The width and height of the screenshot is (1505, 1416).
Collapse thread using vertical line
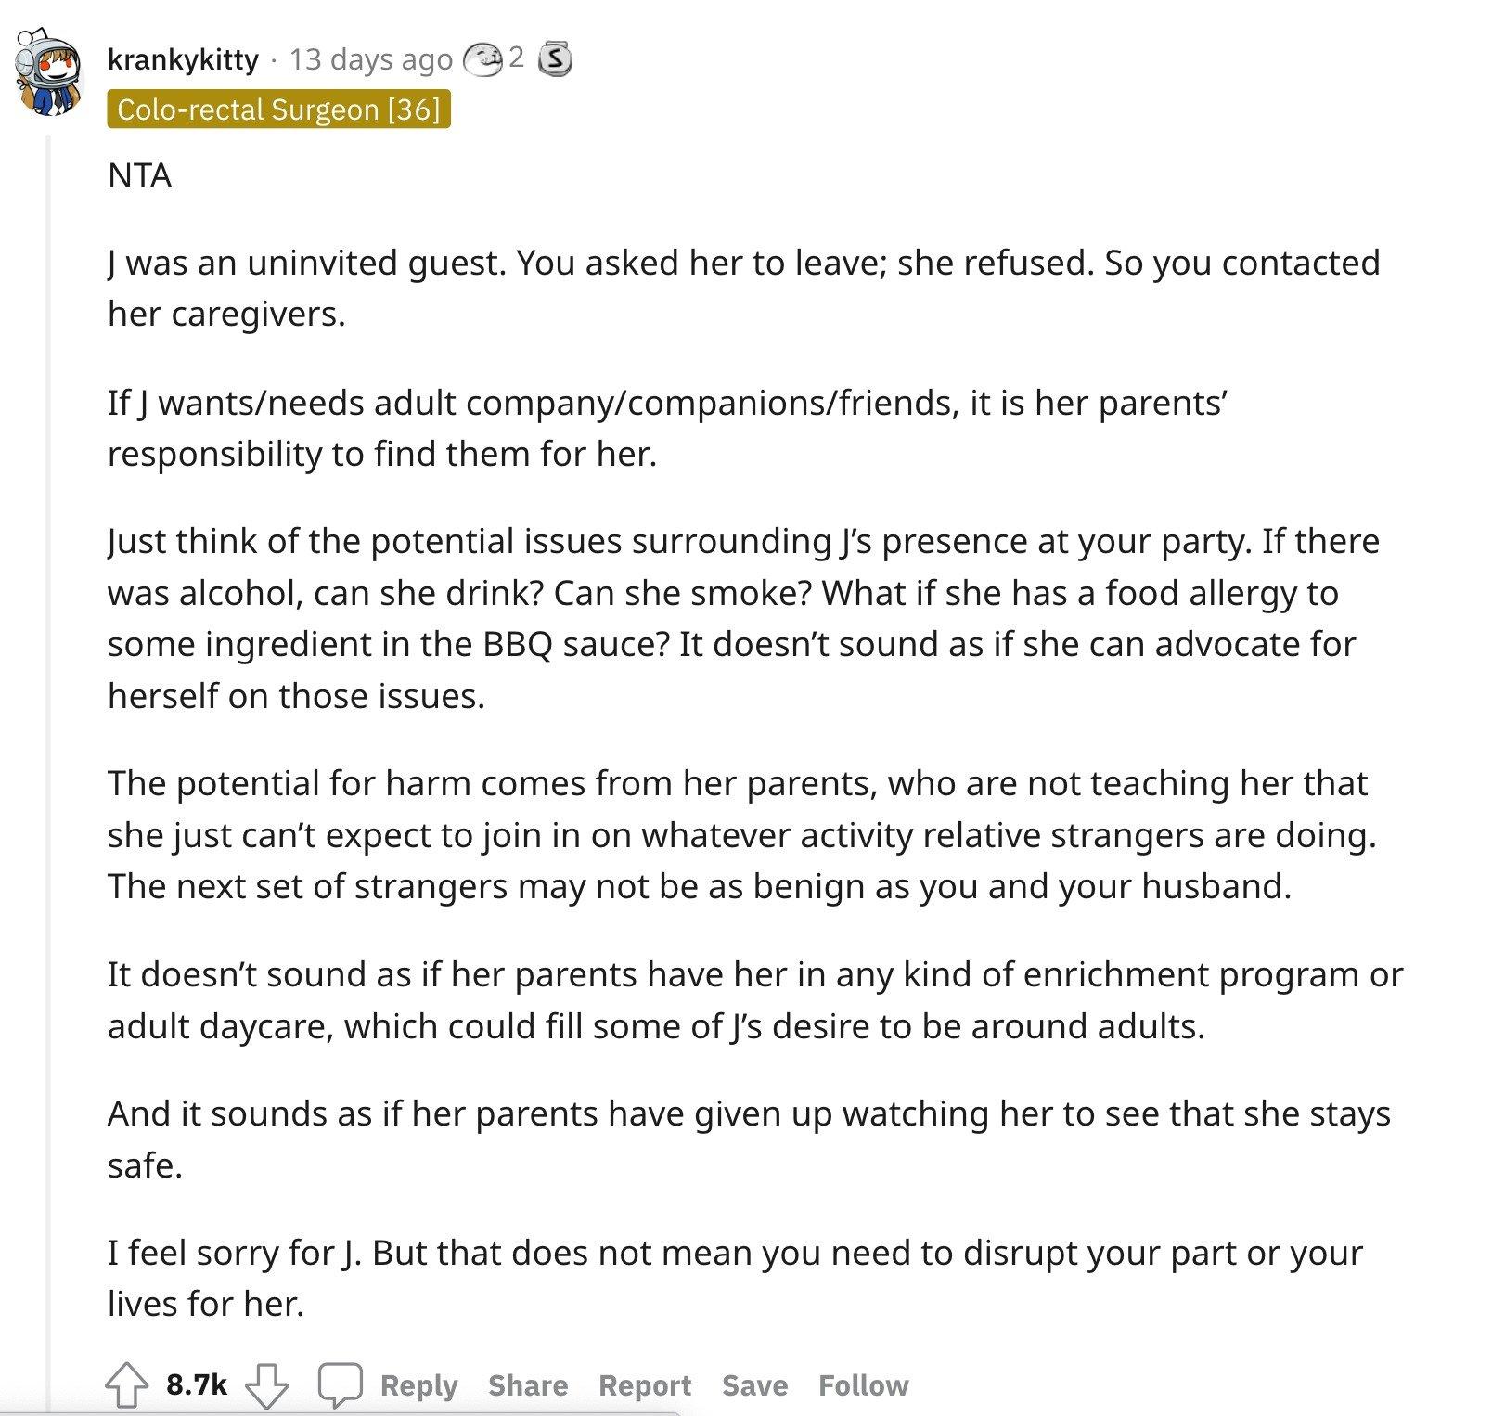(48, 770)
